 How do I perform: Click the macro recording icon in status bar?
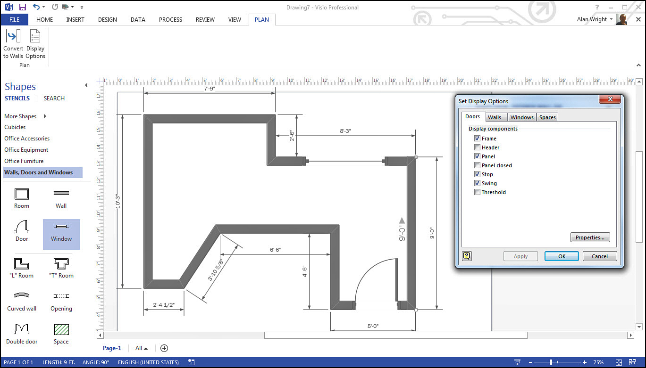pyautogui.click(x=191, y=362)
